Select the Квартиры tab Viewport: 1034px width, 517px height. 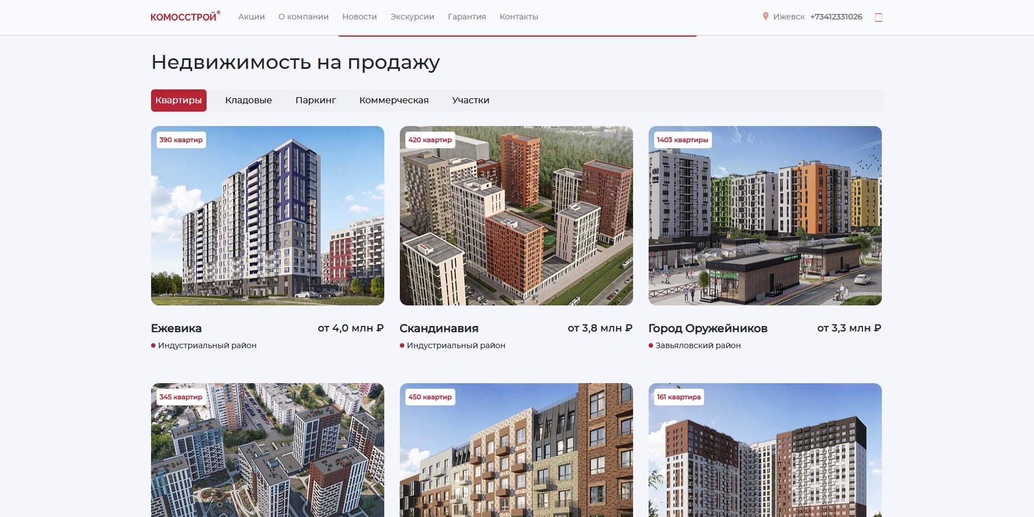click(179, 101)
